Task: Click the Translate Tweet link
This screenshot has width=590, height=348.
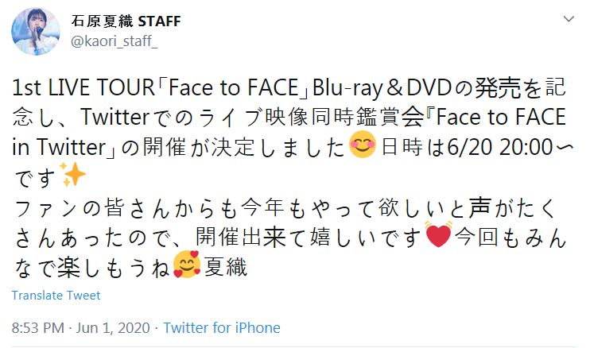Action: click(56, 296)
